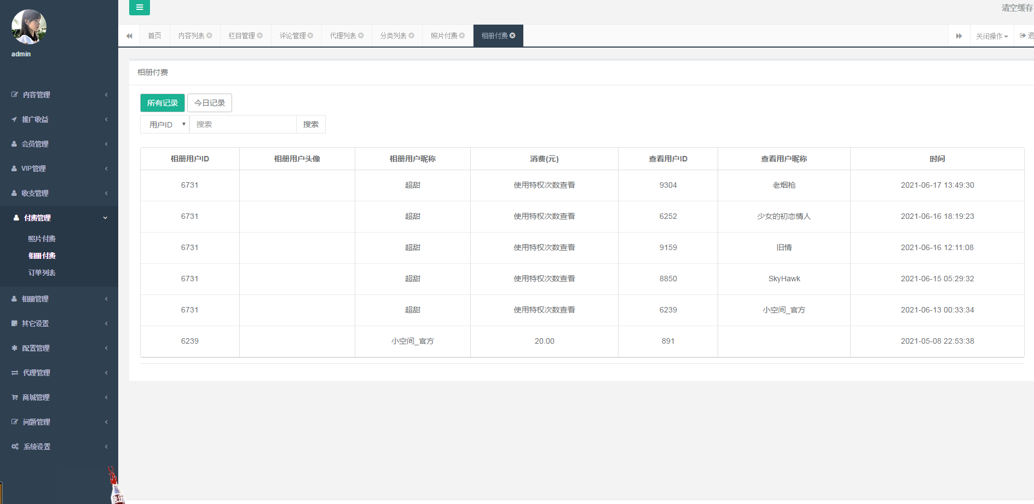Expand the 商城管理 sidebar menu
The width and height of the screenshot is (1034, 504).
tap(59, 397)
